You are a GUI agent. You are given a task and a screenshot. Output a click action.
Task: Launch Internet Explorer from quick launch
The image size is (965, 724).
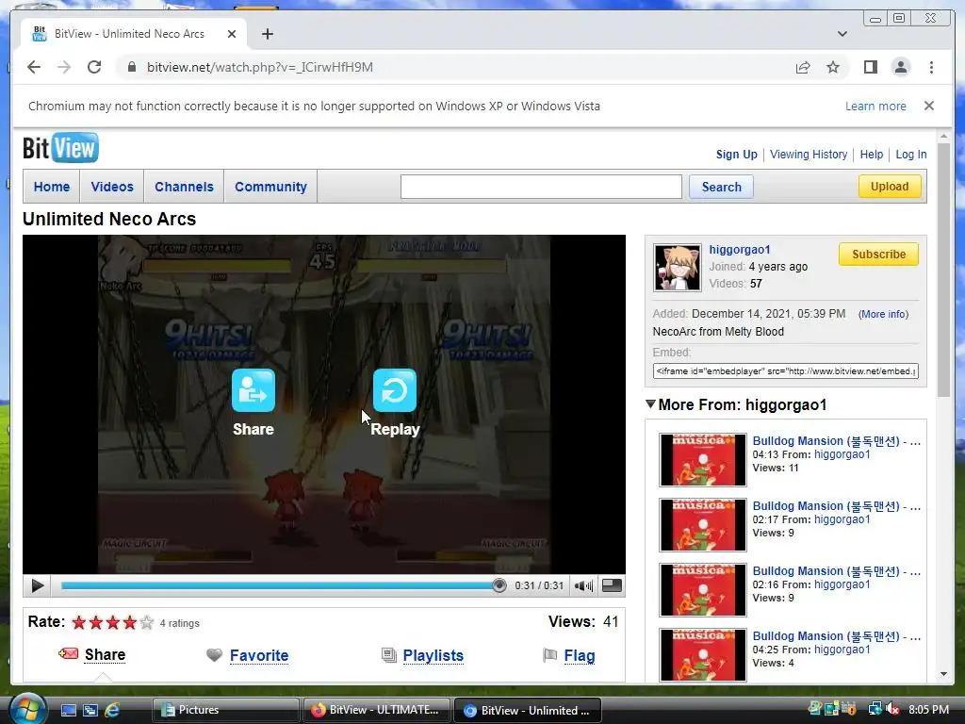click(112, 710)
